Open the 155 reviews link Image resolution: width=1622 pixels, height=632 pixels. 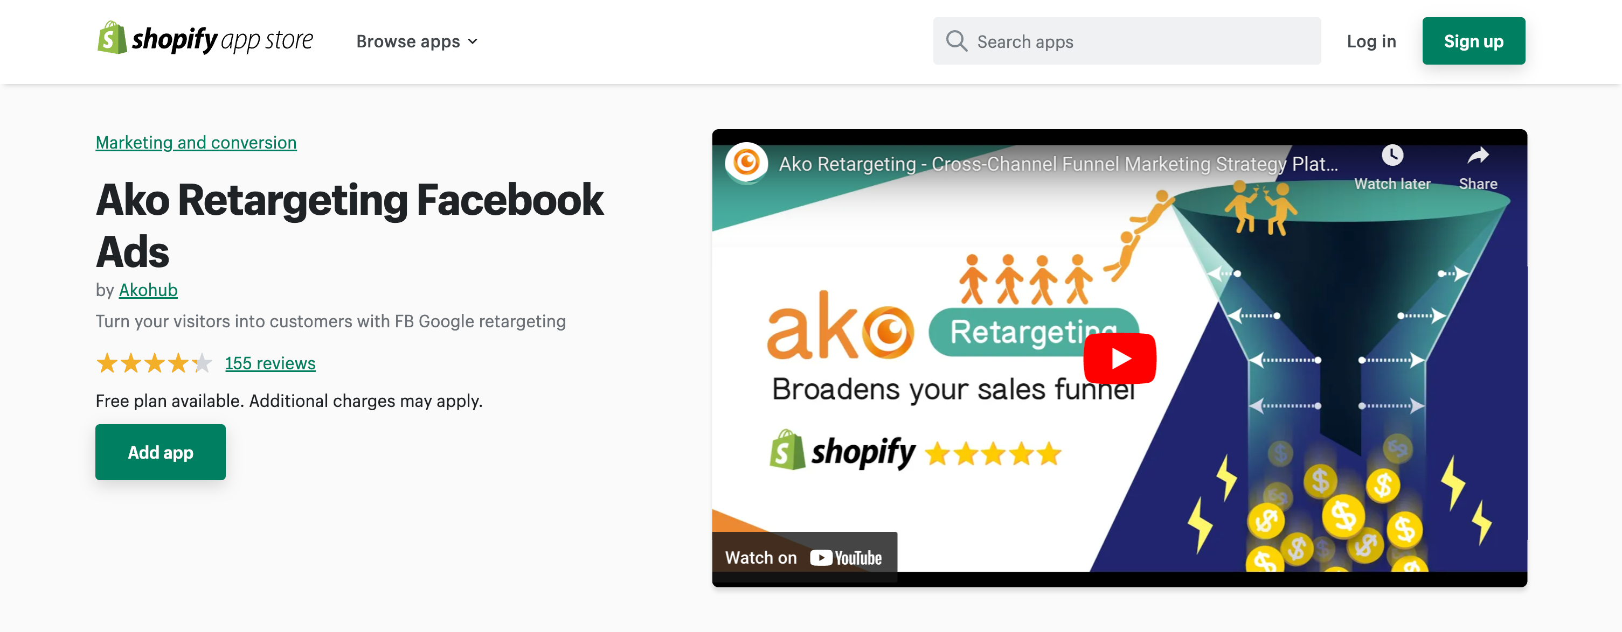click(x=270, y=363)
